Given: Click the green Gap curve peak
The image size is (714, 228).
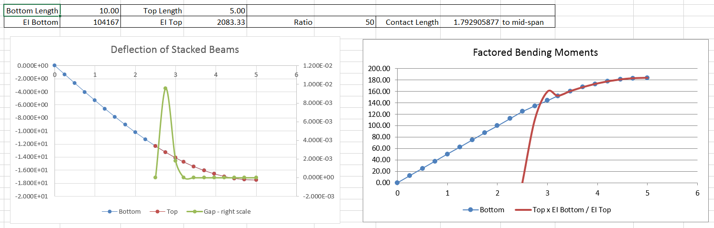Looking at the screenshot, I should 165,88.
